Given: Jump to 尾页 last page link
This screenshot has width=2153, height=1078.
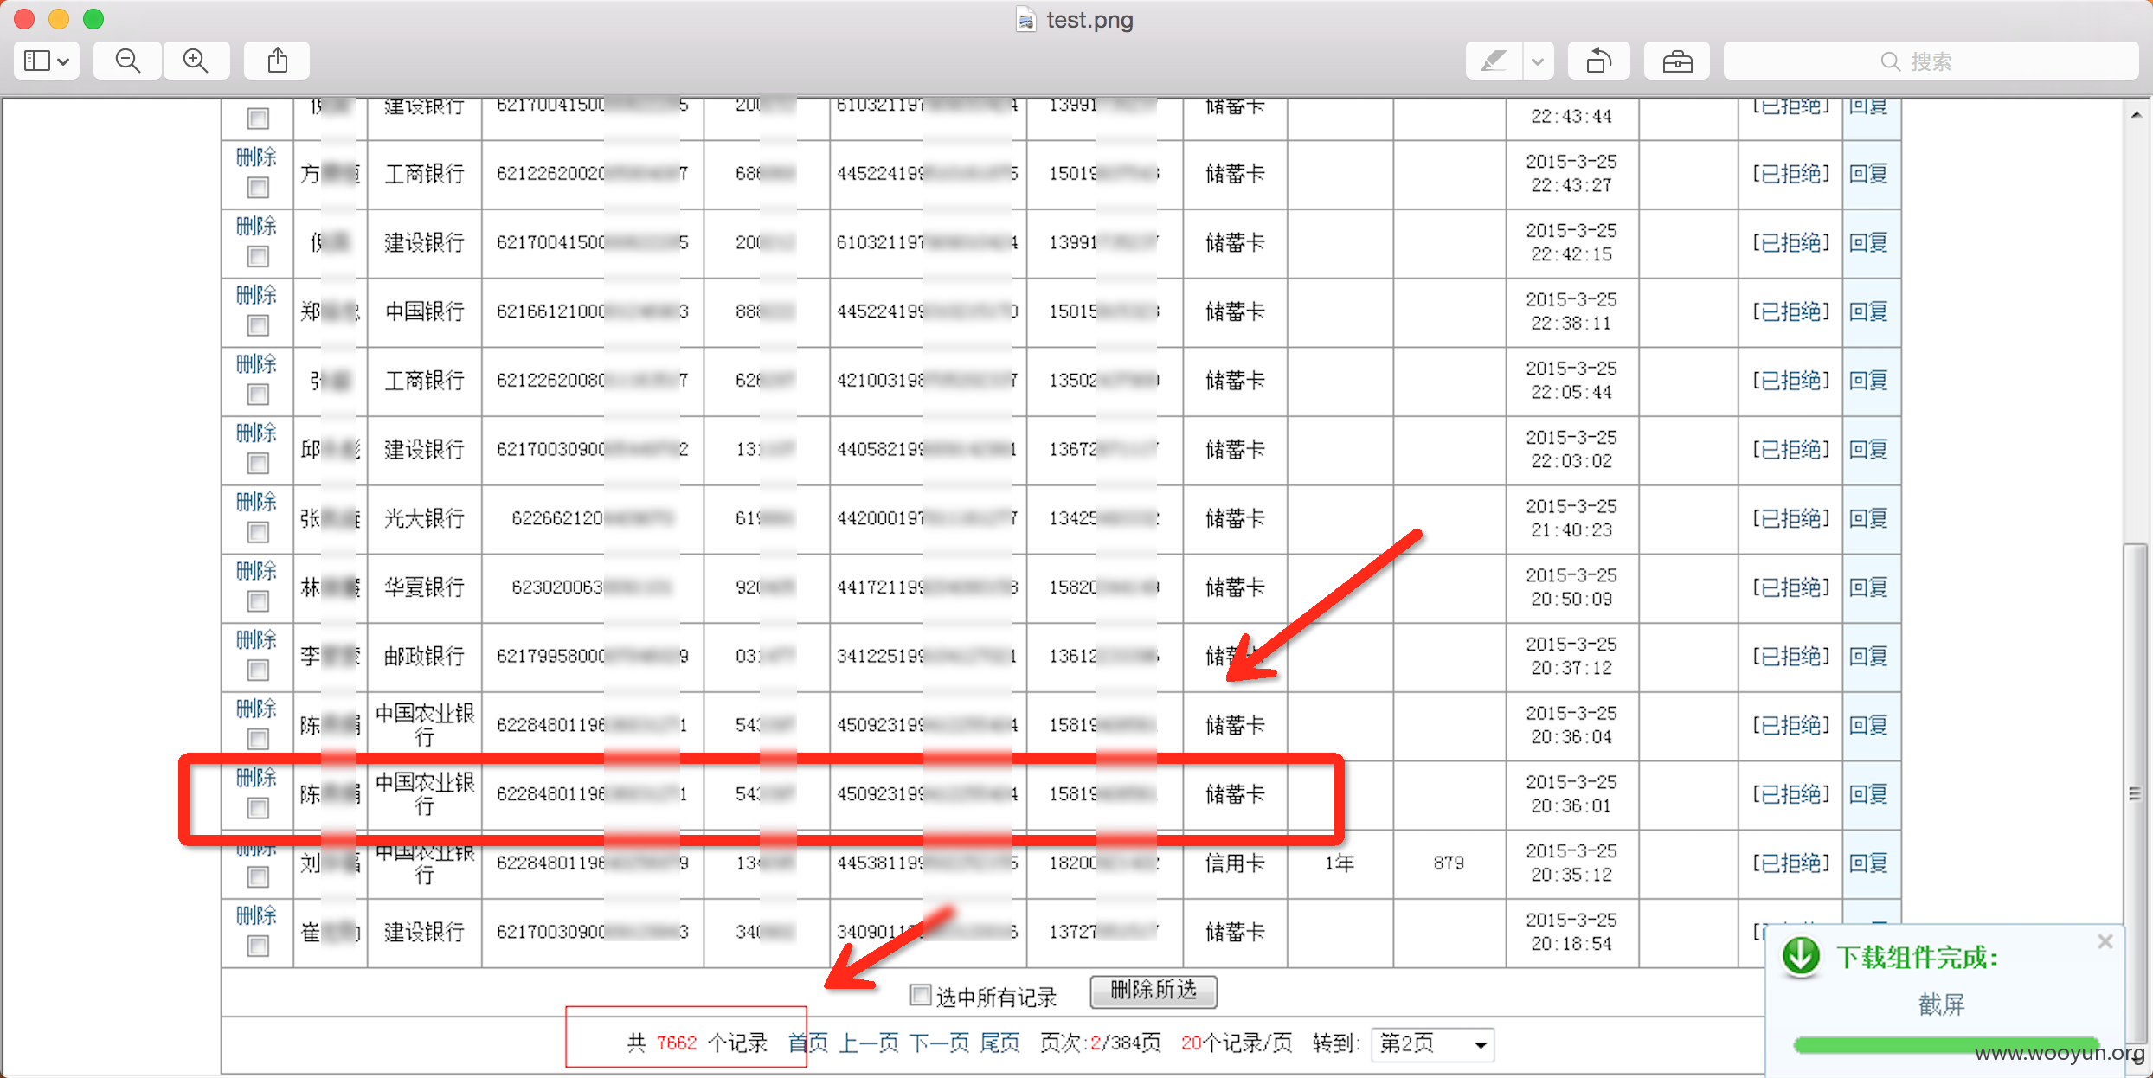Looking at the screenshot, I should tap(999, 1043).
